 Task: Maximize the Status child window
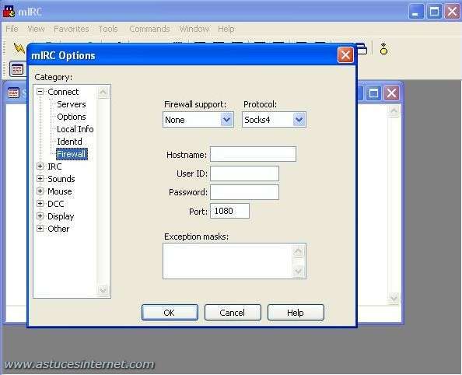pyautogui.click(x=373, y=93)
